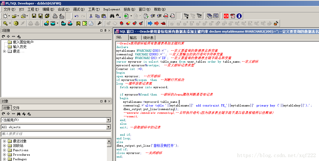Open the Open-file dropdown arrow
This screenshot has height=161, width=319.
pyautogui.click(x=18, y=16)
